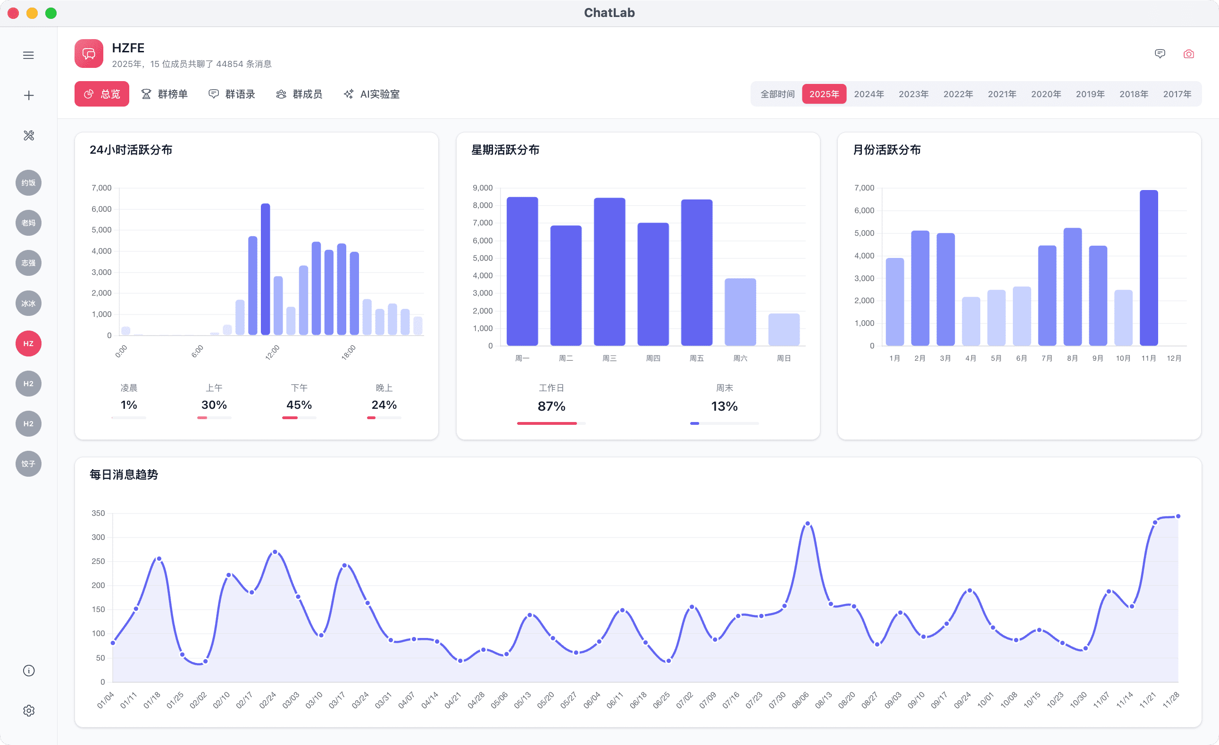Open the 约饭 chat avatar

coord(28,182)
